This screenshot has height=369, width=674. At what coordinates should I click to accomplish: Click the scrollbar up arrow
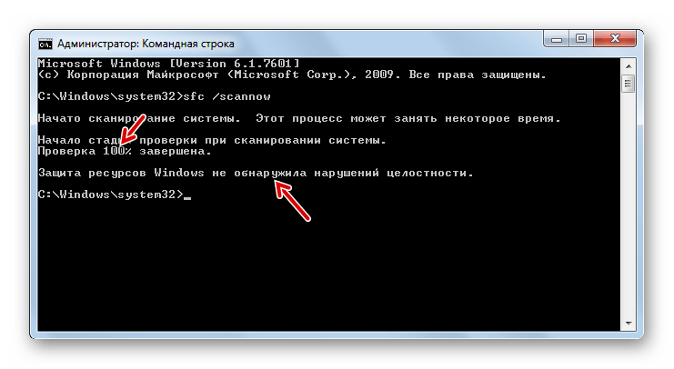click(x=629, y=66)
